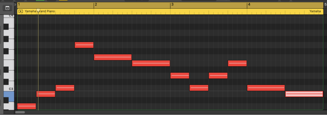The image size is (327, 115).
Task: Click the C3 piano key
Action: click(x=9, y=88)
